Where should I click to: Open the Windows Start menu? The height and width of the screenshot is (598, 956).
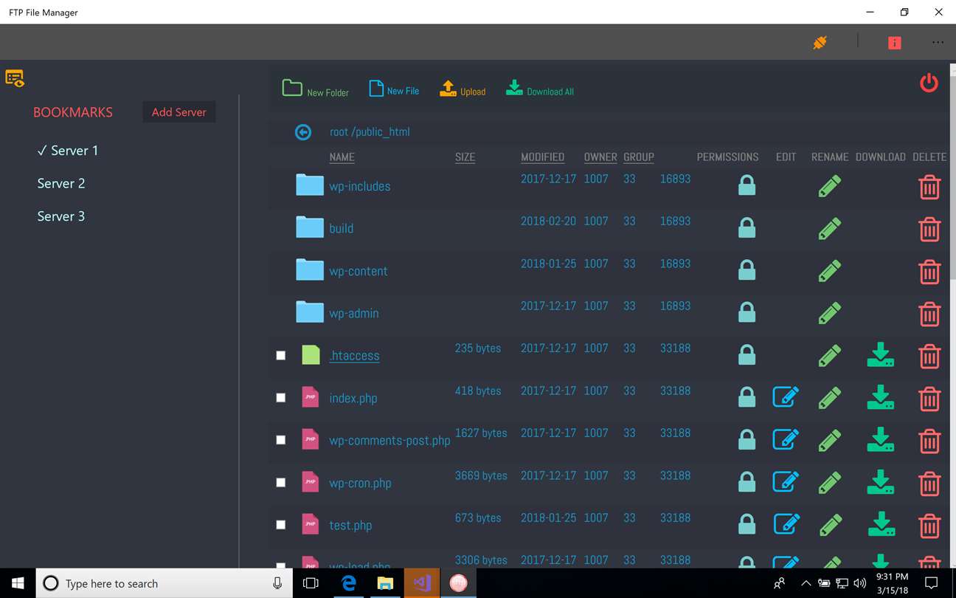[x=18, y=583]
